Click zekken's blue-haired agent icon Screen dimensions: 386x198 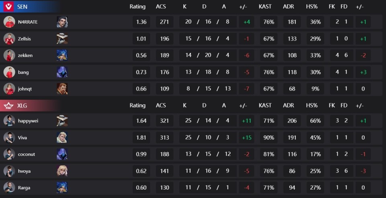pyautogui.click(x=62, y=55)
